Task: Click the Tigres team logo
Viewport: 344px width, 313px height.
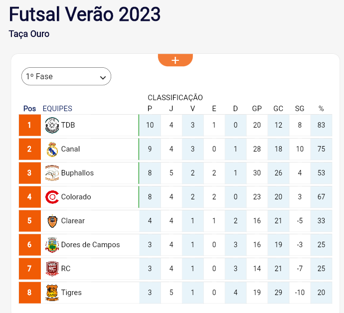Action: click(52, 293)
